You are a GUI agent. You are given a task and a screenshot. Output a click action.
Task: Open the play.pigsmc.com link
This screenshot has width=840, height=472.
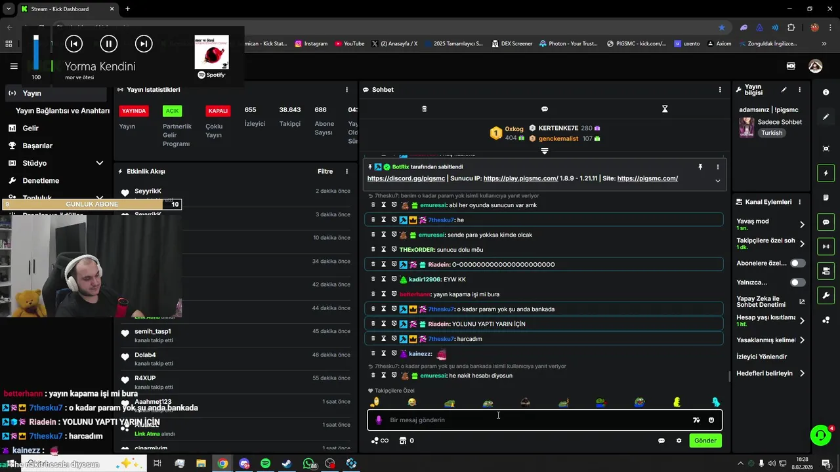(521, 178)
